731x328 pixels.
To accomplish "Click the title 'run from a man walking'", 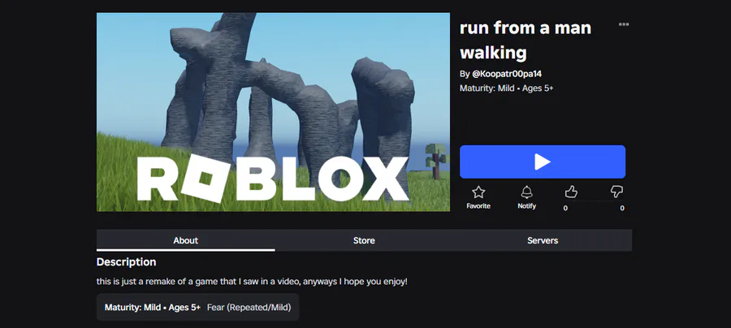I will coord(526,40).
